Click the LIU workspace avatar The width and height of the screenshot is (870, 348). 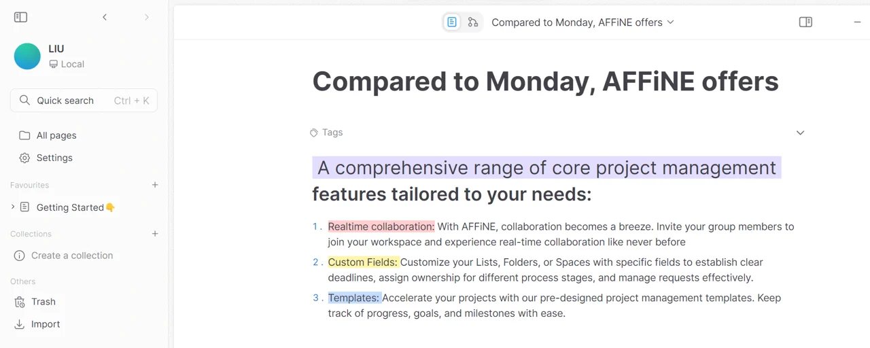tap(27, 56)
